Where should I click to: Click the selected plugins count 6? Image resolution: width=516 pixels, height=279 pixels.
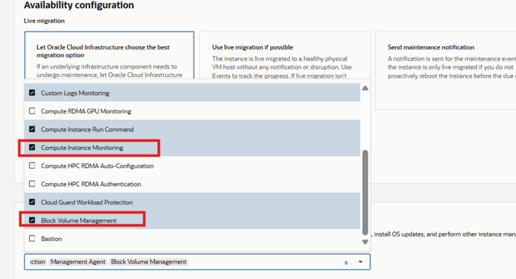346,262
